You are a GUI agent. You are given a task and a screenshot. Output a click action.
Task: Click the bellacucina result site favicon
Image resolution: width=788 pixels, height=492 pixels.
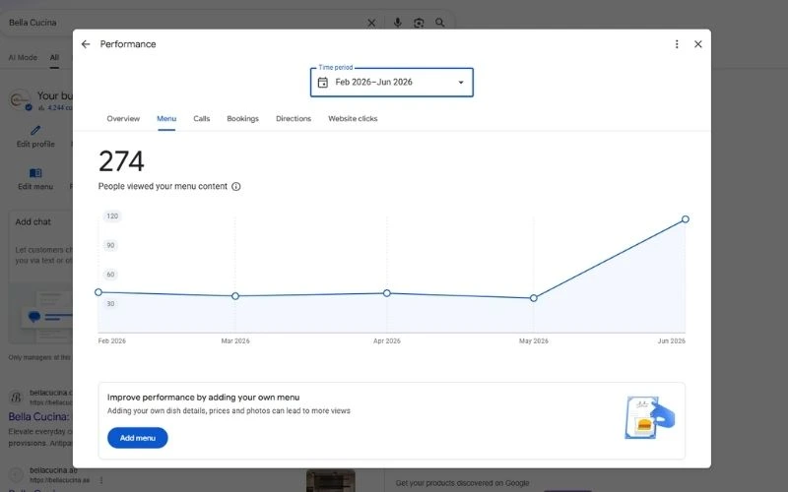(x=16, y=398)
